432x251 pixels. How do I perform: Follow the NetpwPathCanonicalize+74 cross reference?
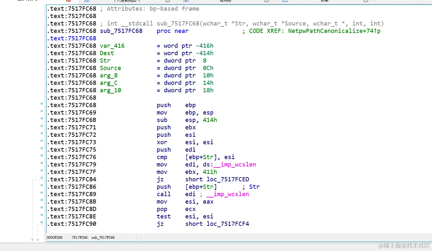coord(334,31)
